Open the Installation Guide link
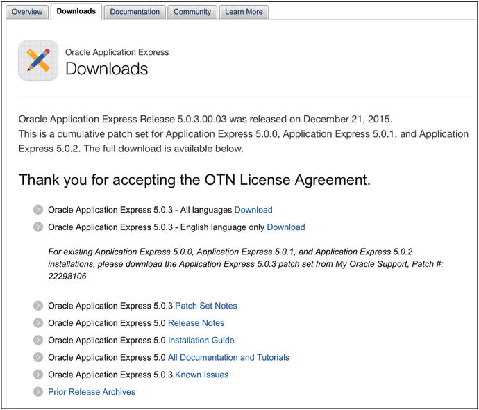 201,341
